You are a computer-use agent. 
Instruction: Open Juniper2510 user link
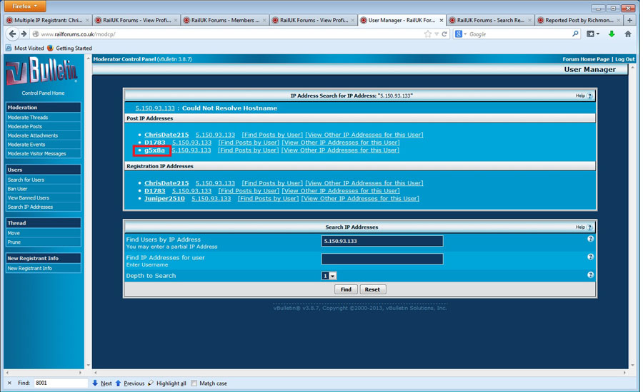coord(164,198)
